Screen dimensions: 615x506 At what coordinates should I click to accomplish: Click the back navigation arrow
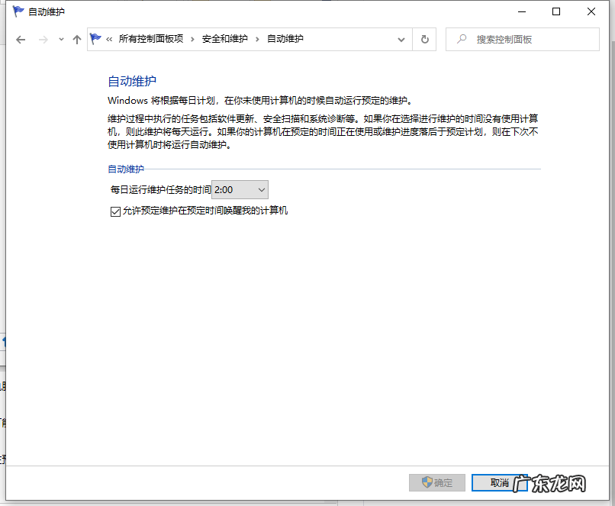(x=21, y=39)
